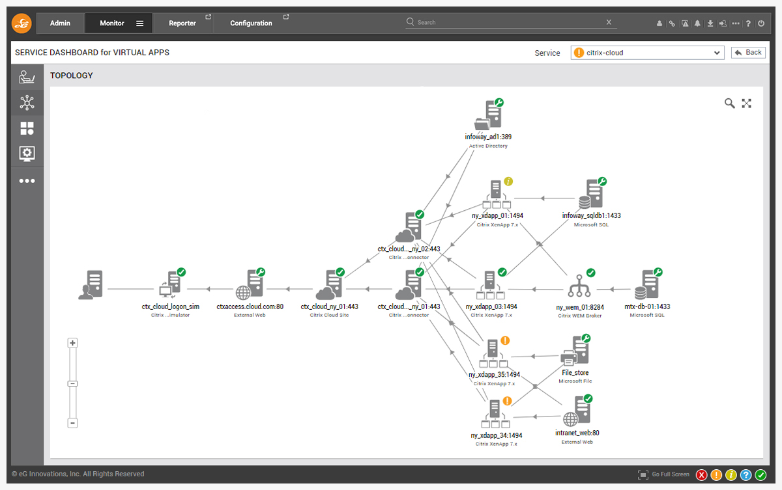
Task: Zoom in with the plus button
Action: tap(73, 343)
